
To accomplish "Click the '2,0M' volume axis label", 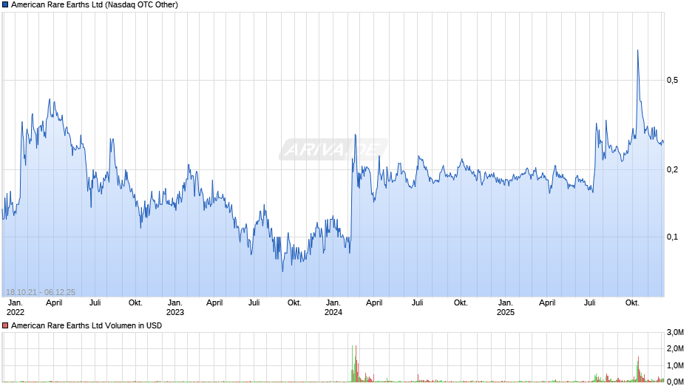I will coord(675,348).
